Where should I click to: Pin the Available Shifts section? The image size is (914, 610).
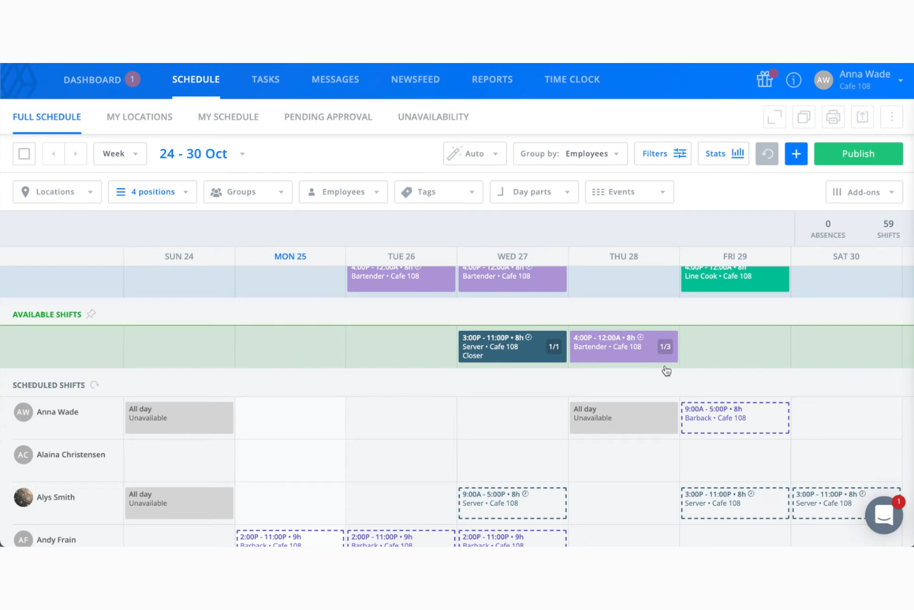click(x=91, y=314)
